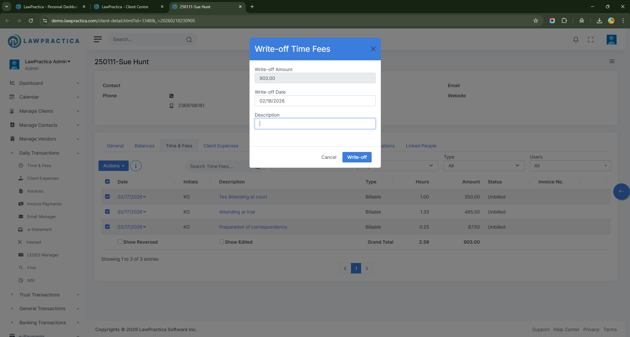This screenshot has height=337, width=630.
Task: Click the Write-off Date field
Action: pos(315,101)
